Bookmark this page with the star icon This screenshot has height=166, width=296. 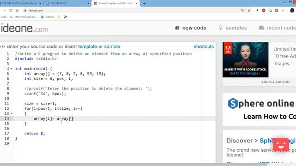pos(249,11)
